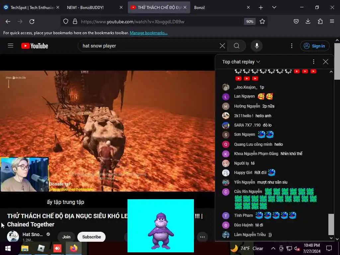The width and height of the screenshot is (340, 255).
Task: Select chat author Cửu Rin Nguyễn
Action: 248,192
